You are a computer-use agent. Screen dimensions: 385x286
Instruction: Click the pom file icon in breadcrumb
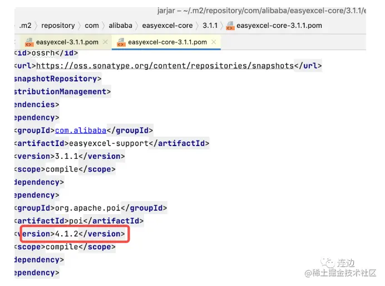[x=230, y=26]
